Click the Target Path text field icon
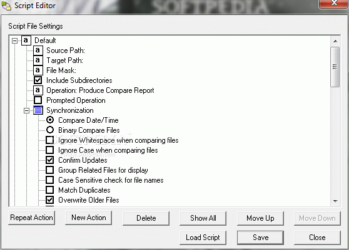Viewport: 349px width, 250px height. (x=38, y=60)
